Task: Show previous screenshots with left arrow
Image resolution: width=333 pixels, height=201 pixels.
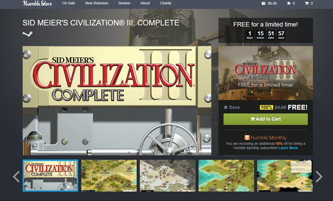Action: pyautogui.click(x=16, y=177)
